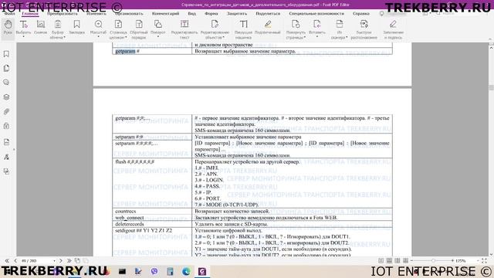The width and height of the screenshot is (494, 278).
Task: Click zoom out minus button
Action: 411,261
